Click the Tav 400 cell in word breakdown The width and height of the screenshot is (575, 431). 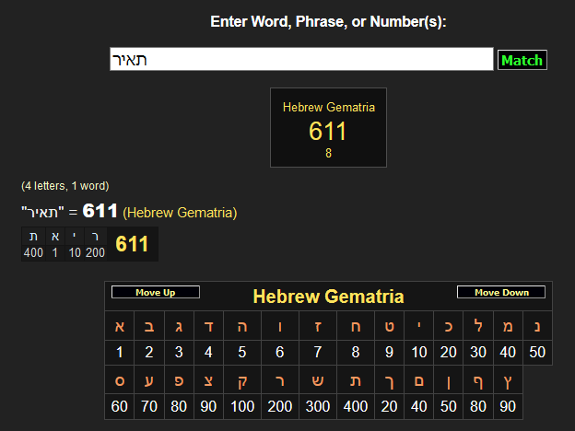pos(33,244)
